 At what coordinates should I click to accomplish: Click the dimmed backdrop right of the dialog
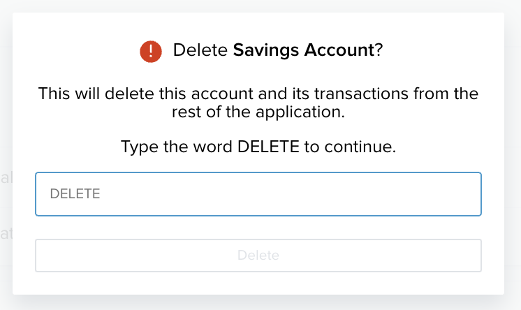(x=513, y=154)
